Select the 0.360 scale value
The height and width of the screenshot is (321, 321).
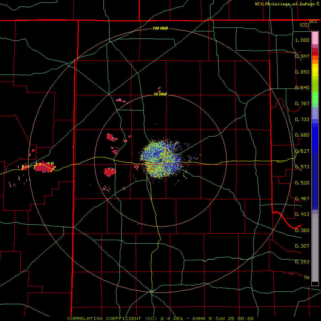302,230
